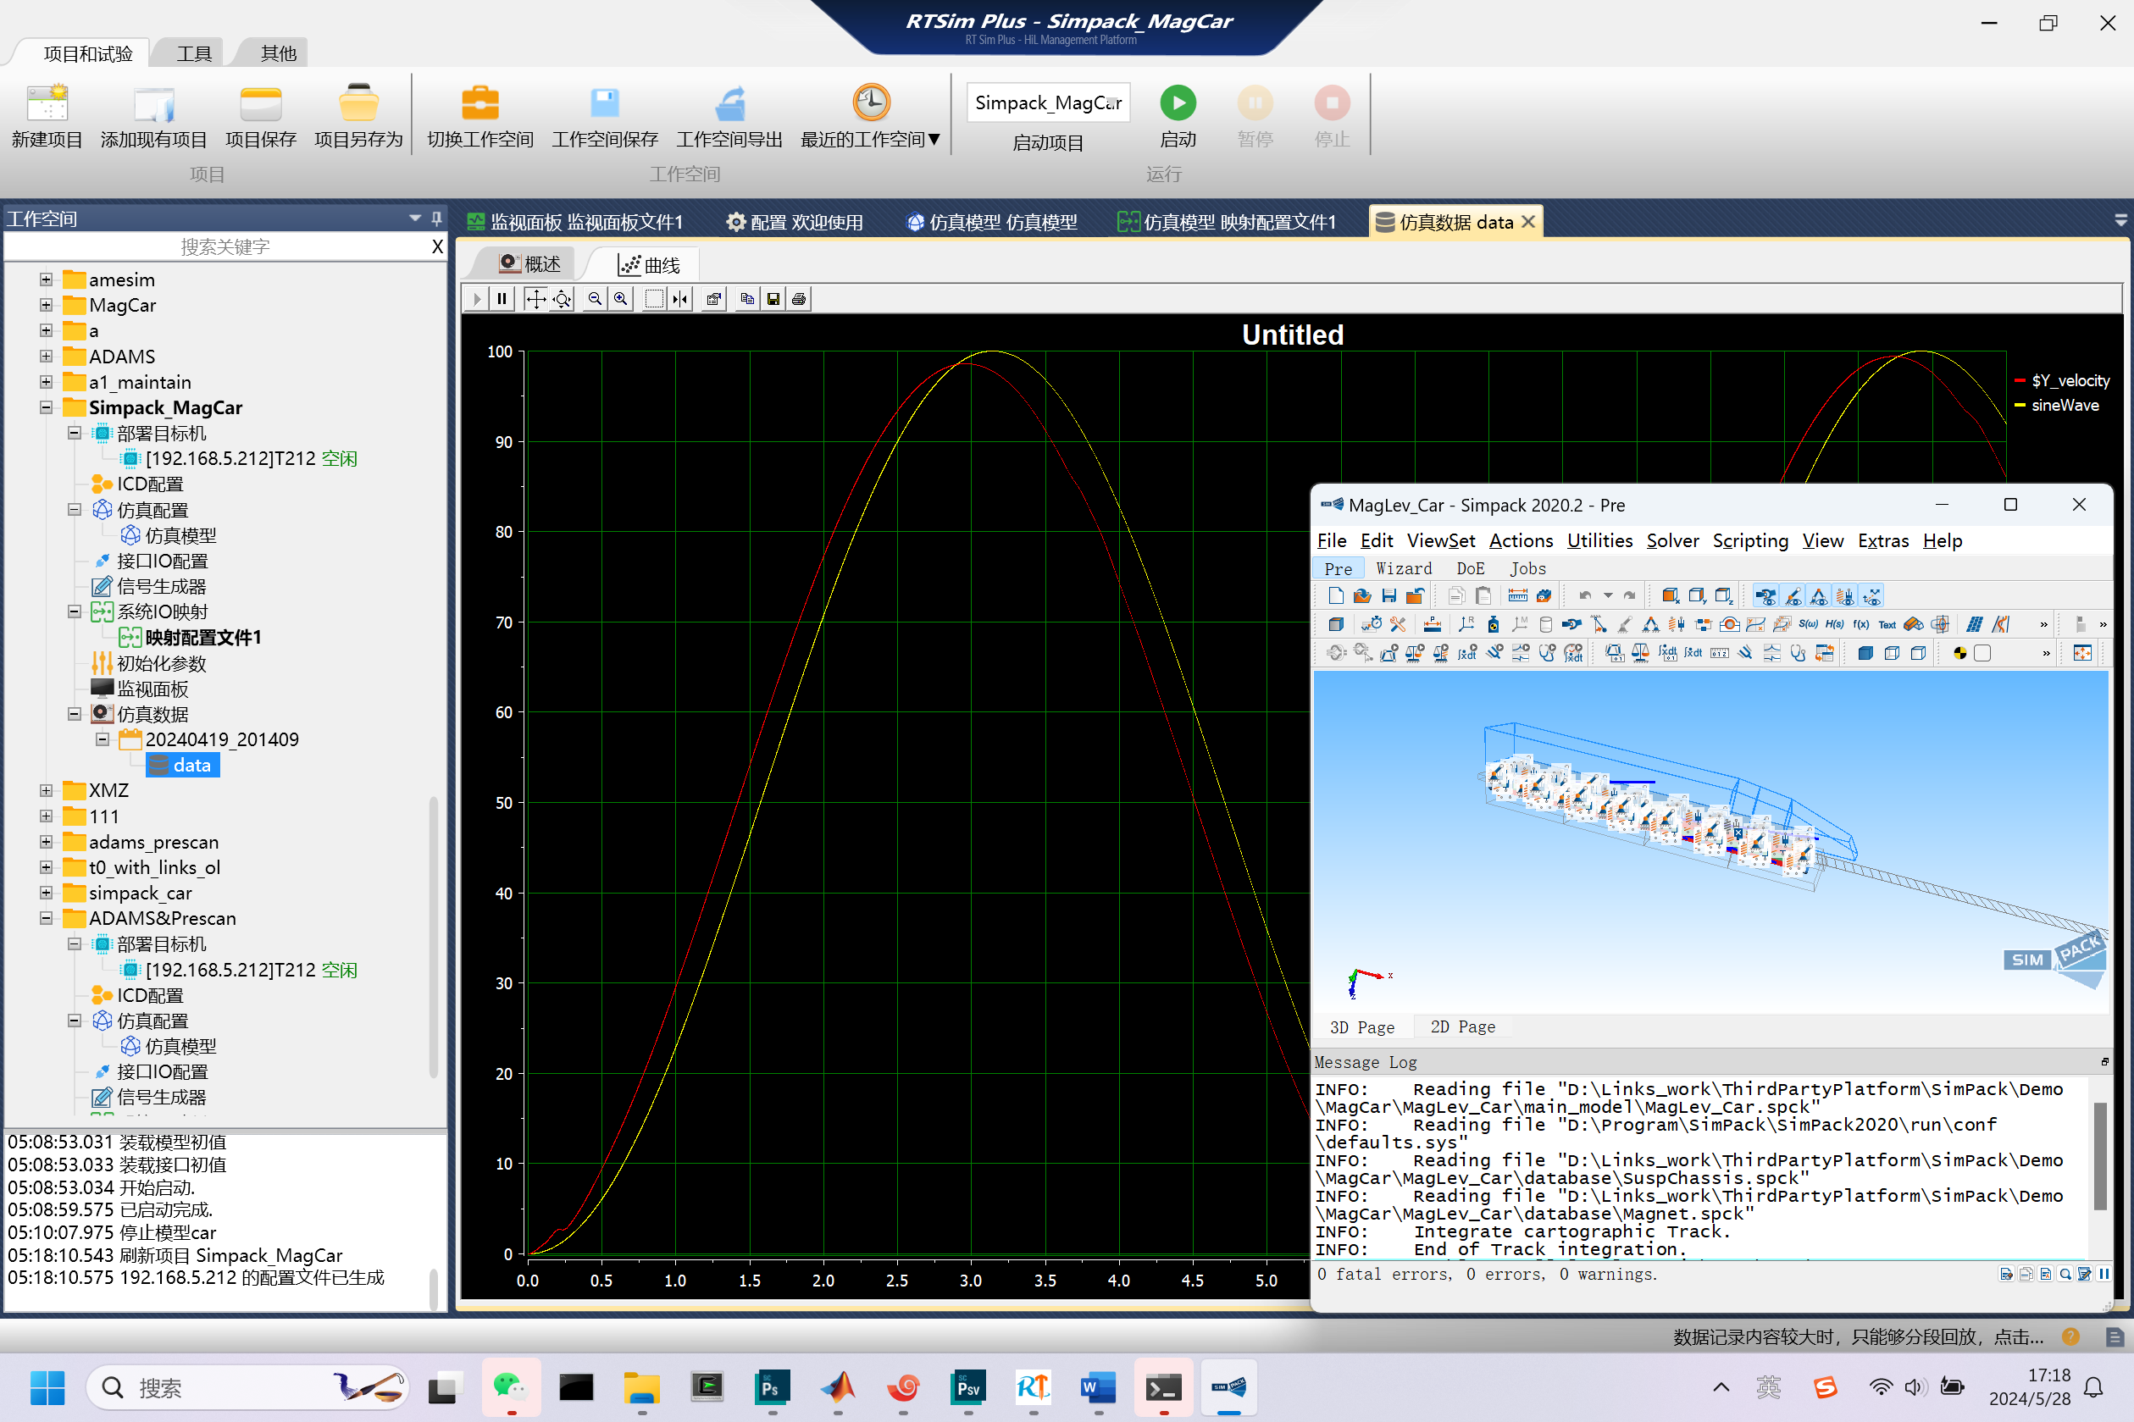Screen dimensions: 2134x1422
Task: Add a Text element in Simpack toolbar
Action: point(1887,624)
